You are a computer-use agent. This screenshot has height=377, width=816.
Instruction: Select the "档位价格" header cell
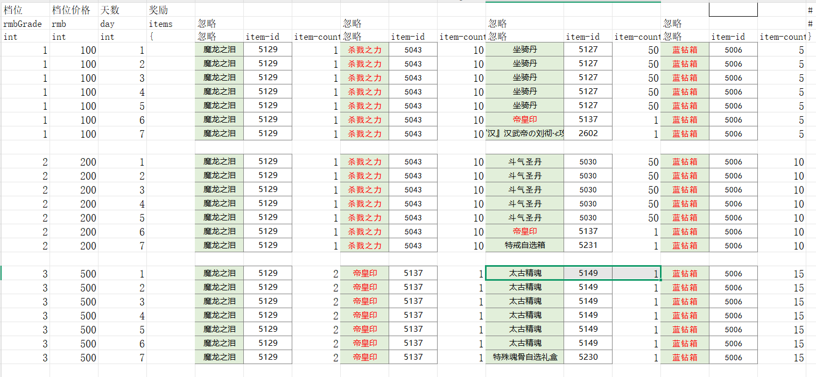coord(74,10)
